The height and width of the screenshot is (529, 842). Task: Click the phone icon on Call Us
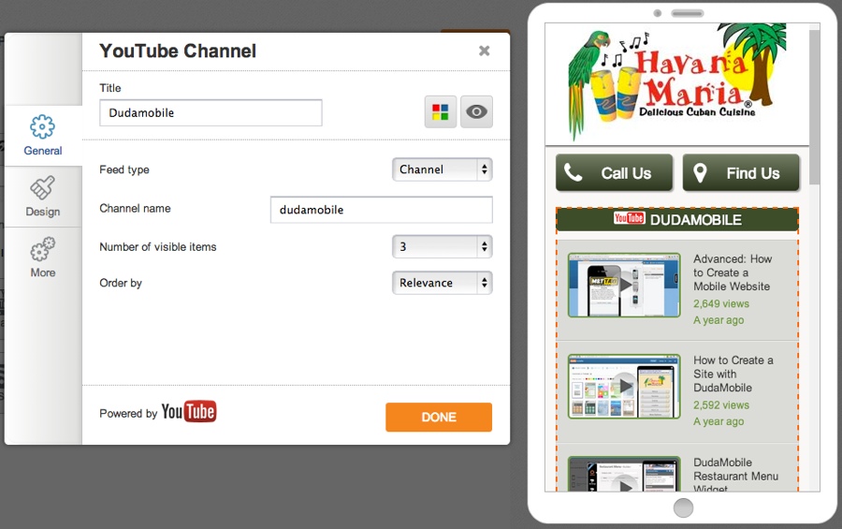point(573,172)
